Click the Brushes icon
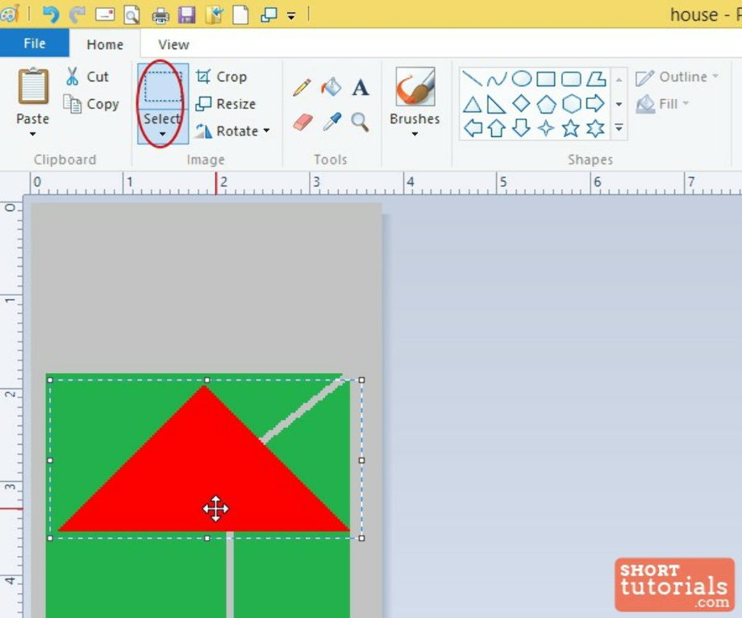The width and height of the screenshot is (742, 618). (415, 86)
